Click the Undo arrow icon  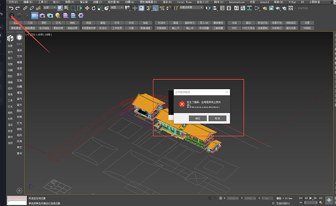[11, 8]
